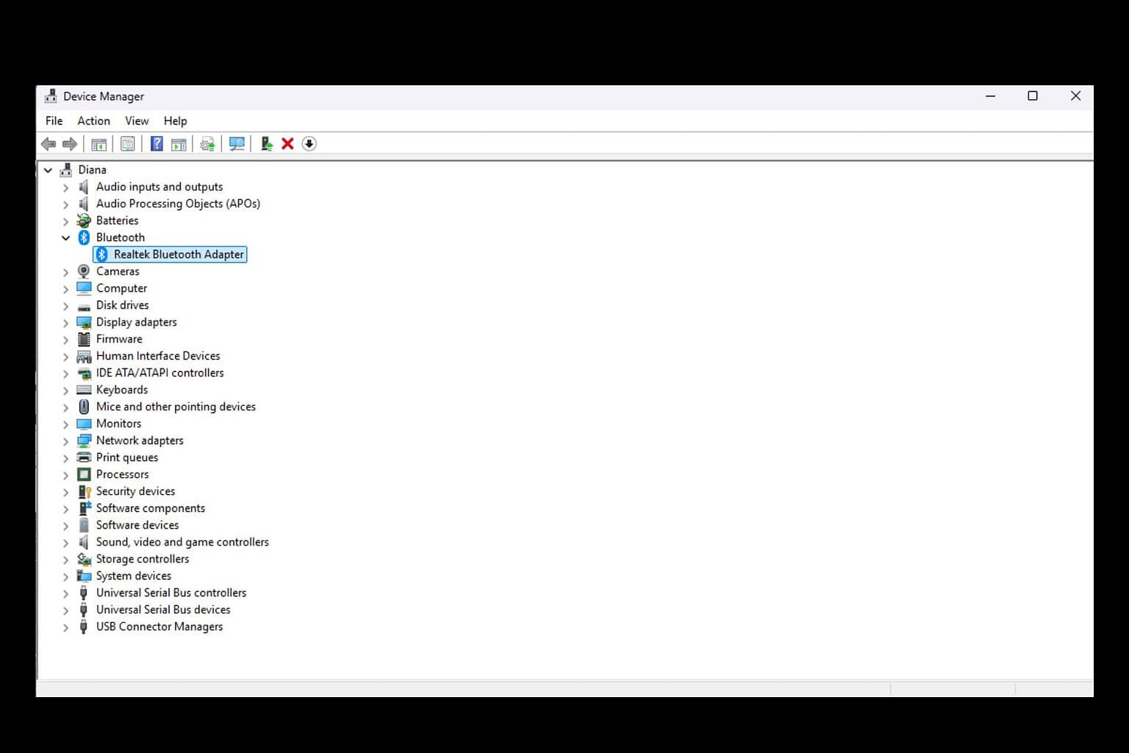Expand the Network adapters category
Screen dimensions: 1129x753
65,440
